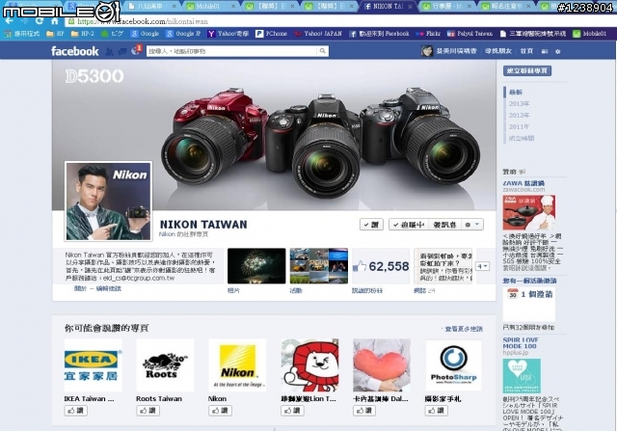The height and width of the screenshot is (431, 617).
Task: Open gear dropdown next to 發訊息
Action: click(x=471, y=225)
